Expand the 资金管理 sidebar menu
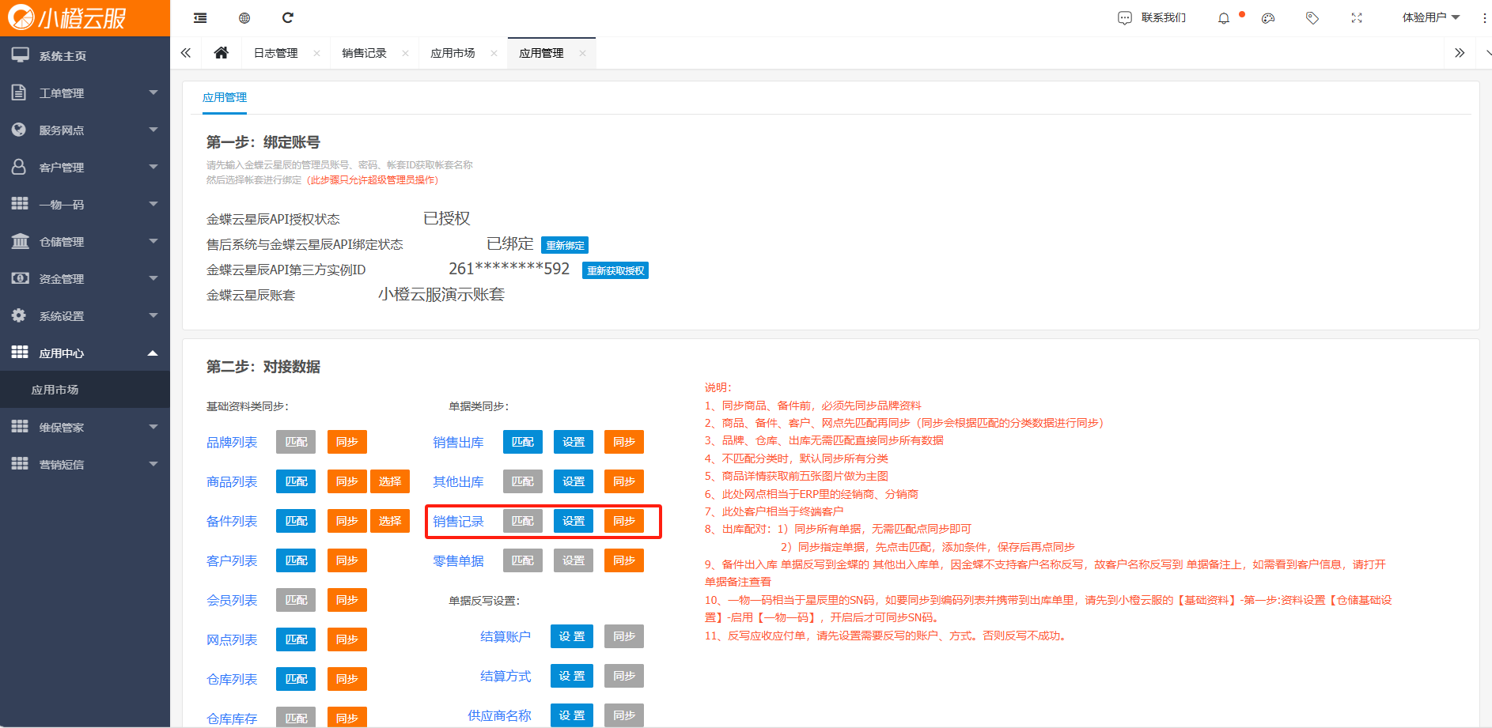 click(85, 278)
